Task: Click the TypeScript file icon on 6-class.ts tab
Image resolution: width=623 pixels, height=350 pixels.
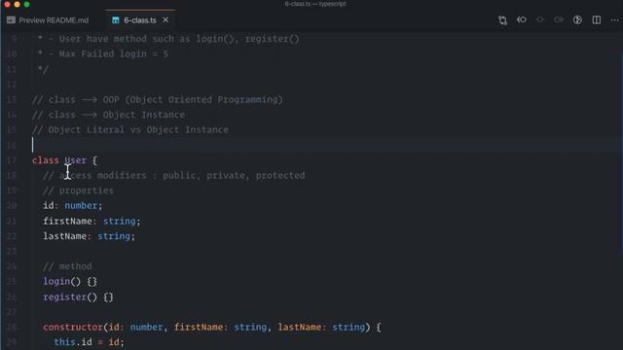Action: tap(115, 20)
